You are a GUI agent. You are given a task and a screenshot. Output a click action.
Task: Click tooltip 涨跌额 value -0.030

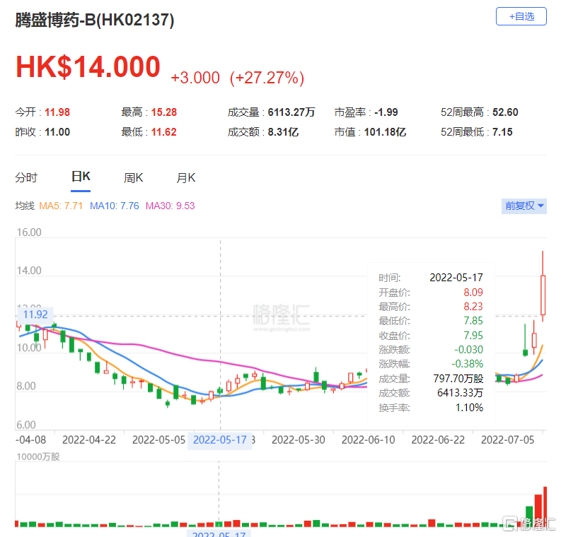469,350
